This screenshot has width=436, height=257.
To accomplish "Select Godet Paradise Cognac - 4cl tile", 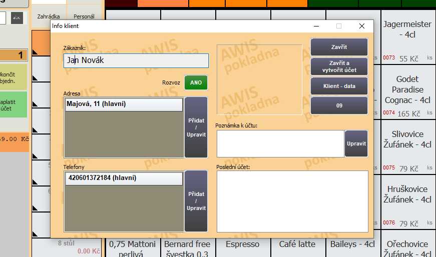I will [x=406, y=91].
